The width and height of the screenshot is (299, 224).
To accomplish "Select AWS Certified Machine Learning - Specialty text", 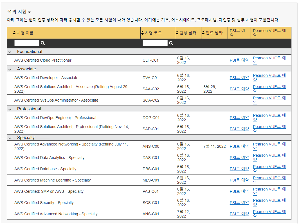I will [x=52, y=180].
